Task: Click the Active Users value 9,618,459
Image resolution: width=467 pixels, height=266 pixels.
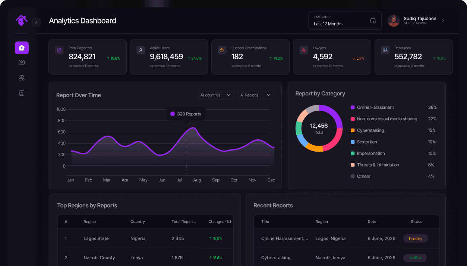Action: click(167, 57)
